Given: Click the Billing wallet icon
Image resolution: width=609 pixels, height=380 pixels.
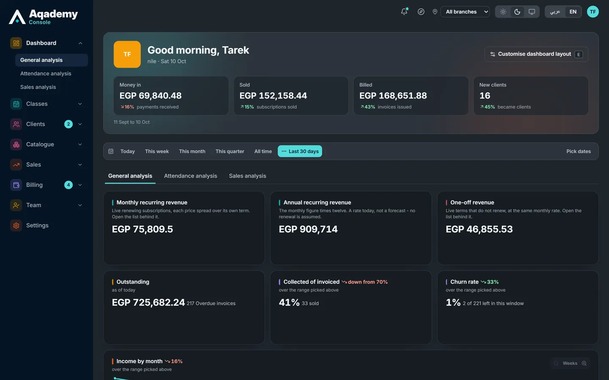Looking at the screenshot, I should (x=16, y=185).
